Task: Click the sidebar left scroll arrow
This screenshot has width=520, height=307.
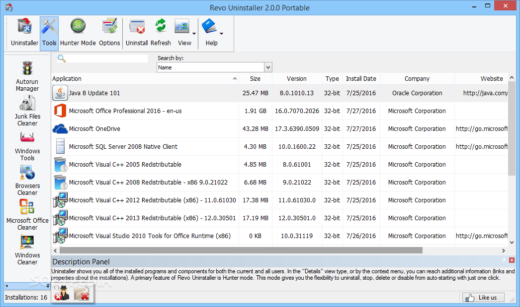Action: coord(6,286)
